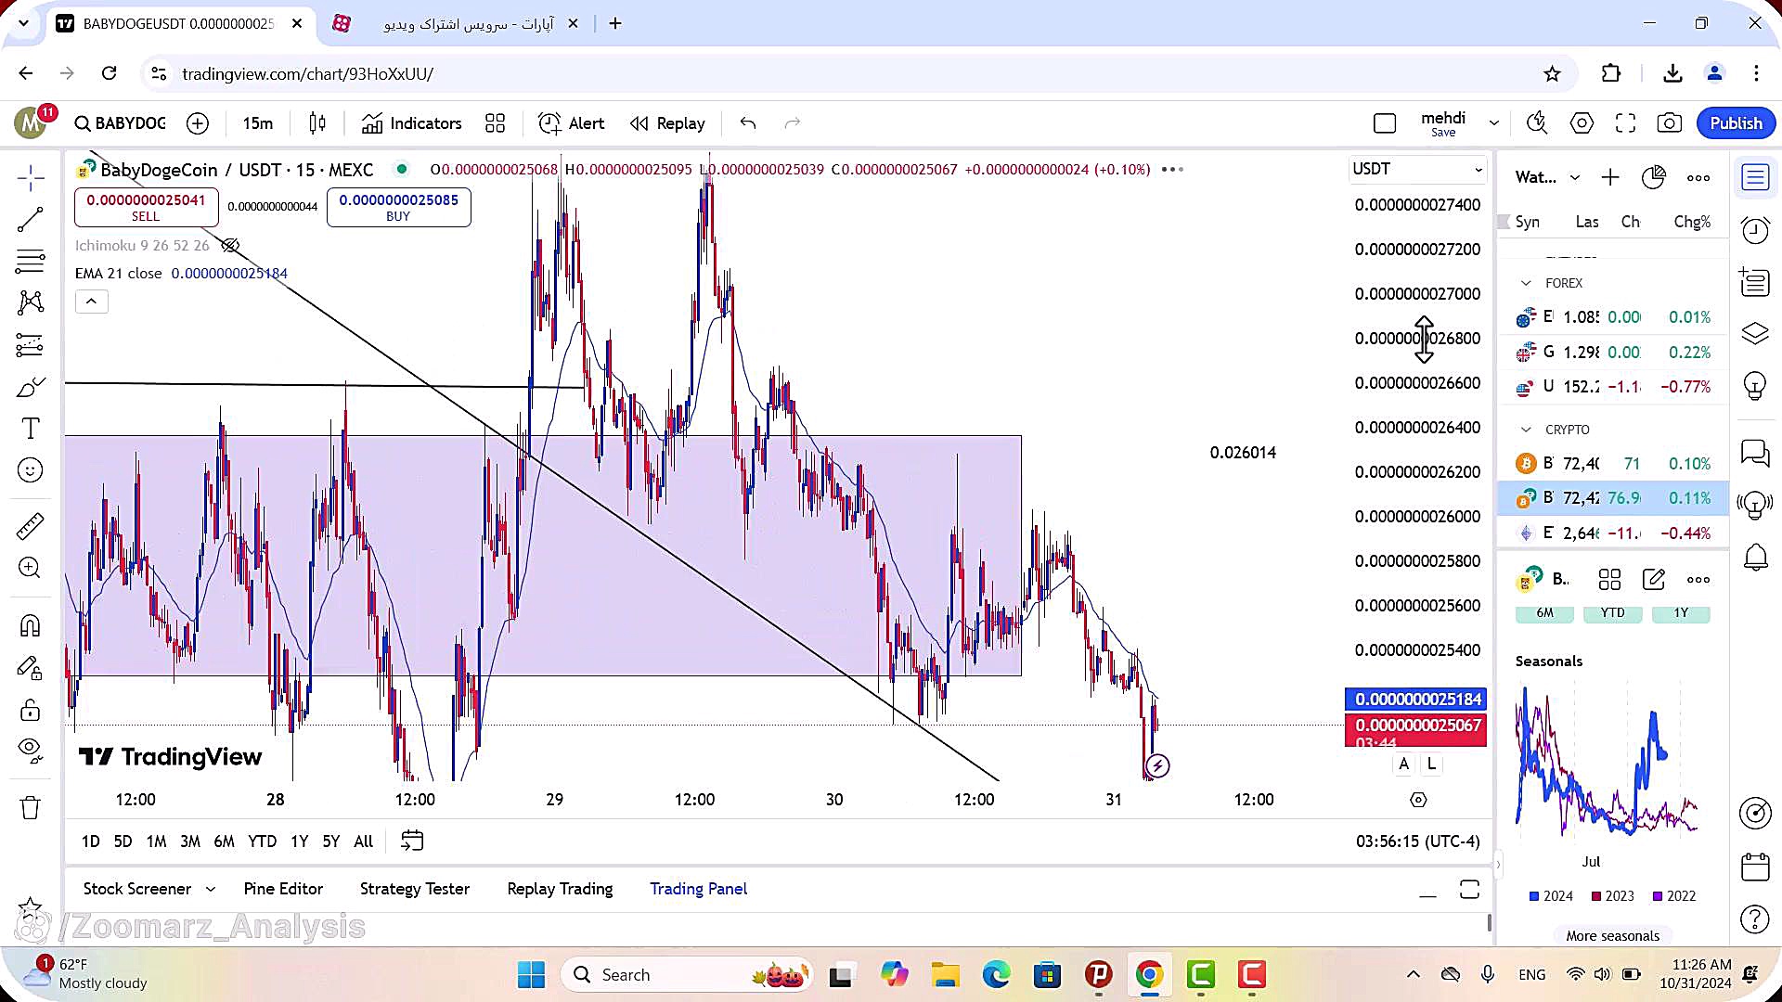Open the Strategy Tester tab
This screenshot has height=1002, width=1782.
(415, 889)
